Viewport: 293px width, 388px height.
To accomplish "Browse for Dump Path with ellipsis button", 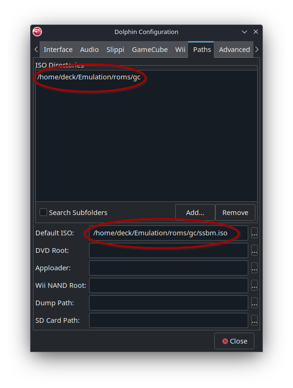I will [x=254, y=303].
